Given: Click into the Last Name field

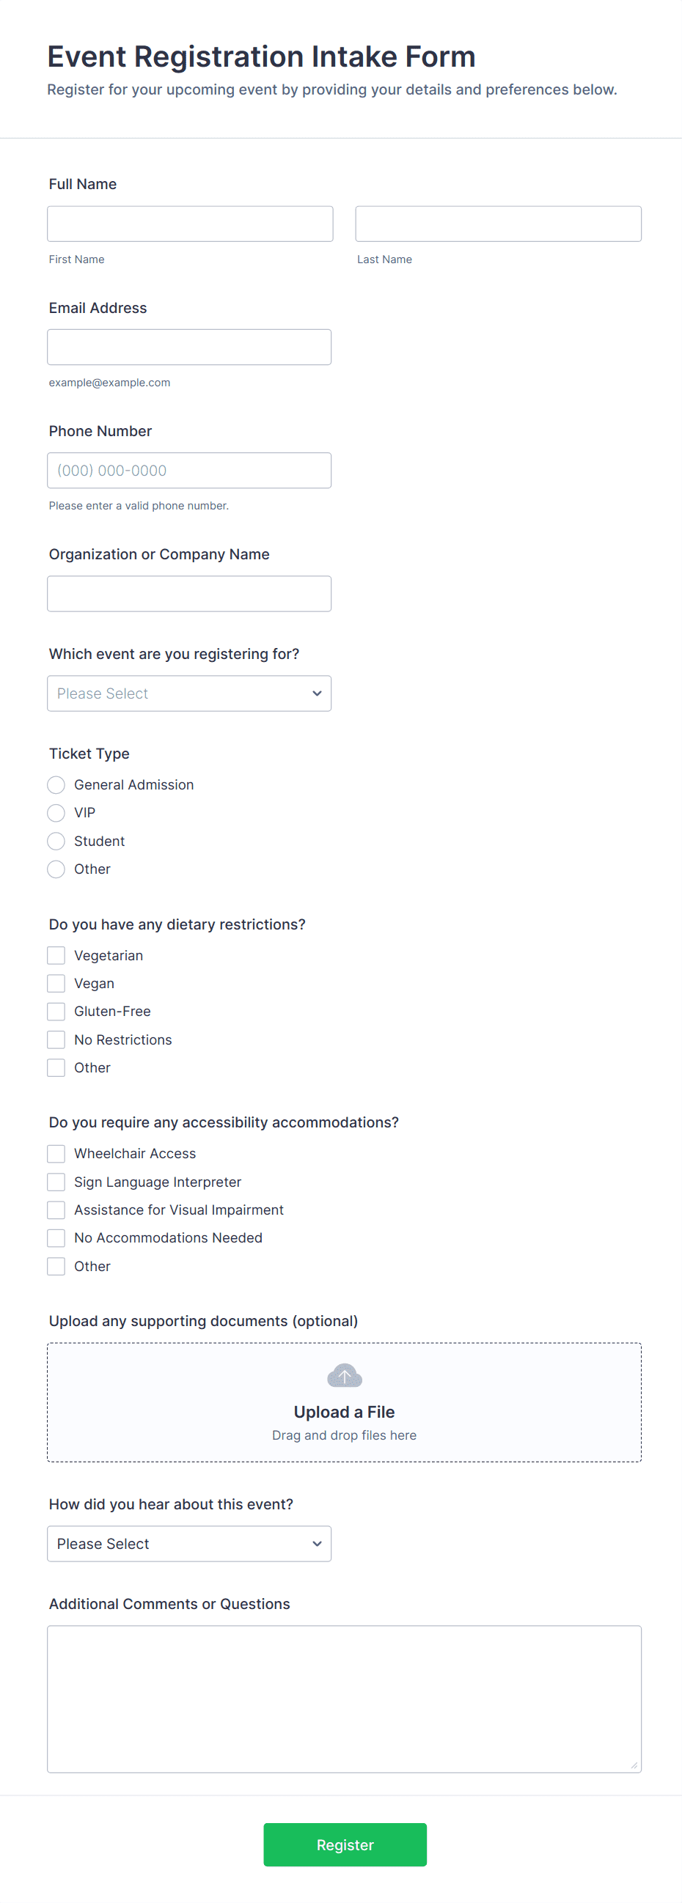Looking at the screenshot, I should (x=498, y=224).
